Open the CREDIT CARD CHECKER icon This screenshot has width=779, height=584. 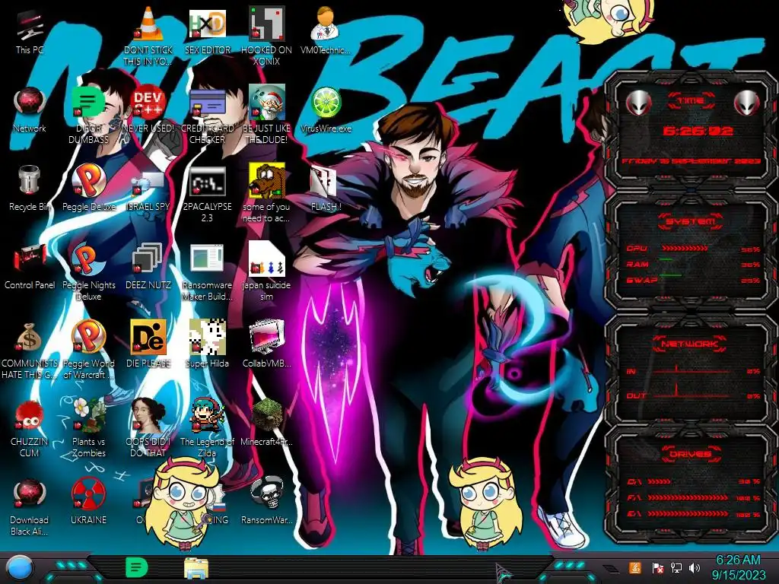point(208,103)
